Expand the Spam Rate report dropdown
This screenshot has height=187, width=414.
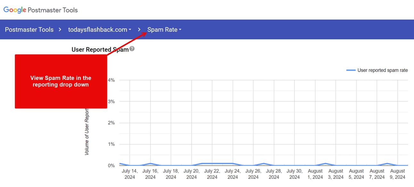coord(164,29)
